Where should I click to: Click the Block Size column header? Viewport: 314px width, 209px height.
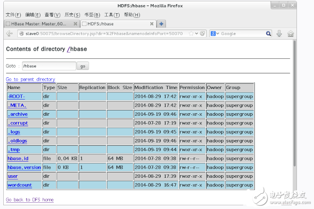pyautogui.click(x=120, y=87)
